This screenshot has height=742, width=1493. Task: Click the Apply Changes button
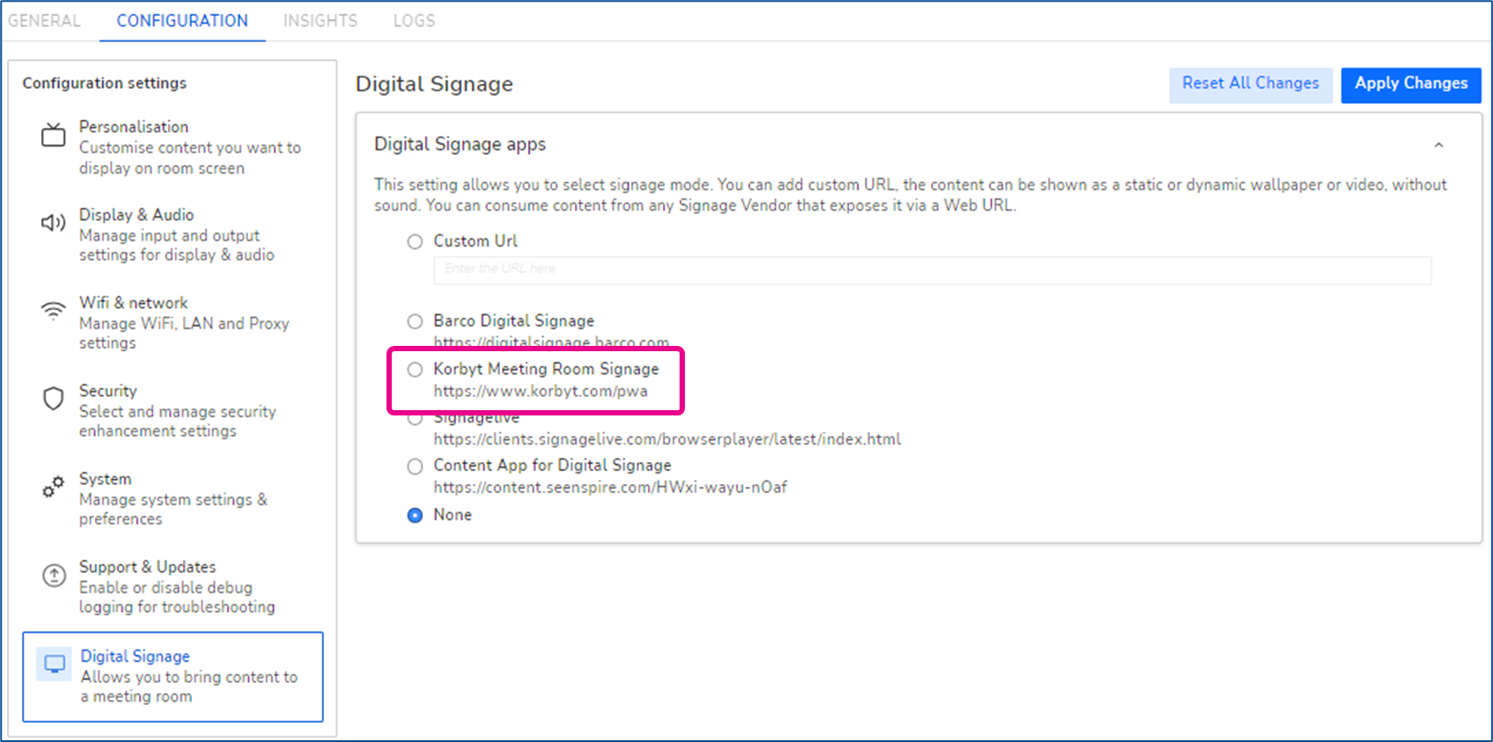pos(1411,84)
